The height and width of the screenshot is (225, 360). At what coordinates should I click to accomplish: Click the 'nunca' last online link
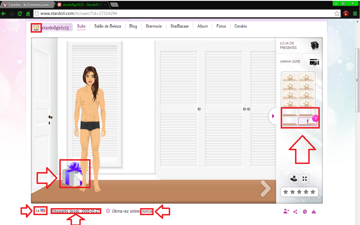[x=147, y=211]
